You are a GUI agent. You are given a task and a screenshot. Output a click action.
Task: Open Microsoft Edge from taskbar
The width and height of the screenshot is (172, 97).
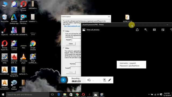pyautogui.click(x=59, y=95)
